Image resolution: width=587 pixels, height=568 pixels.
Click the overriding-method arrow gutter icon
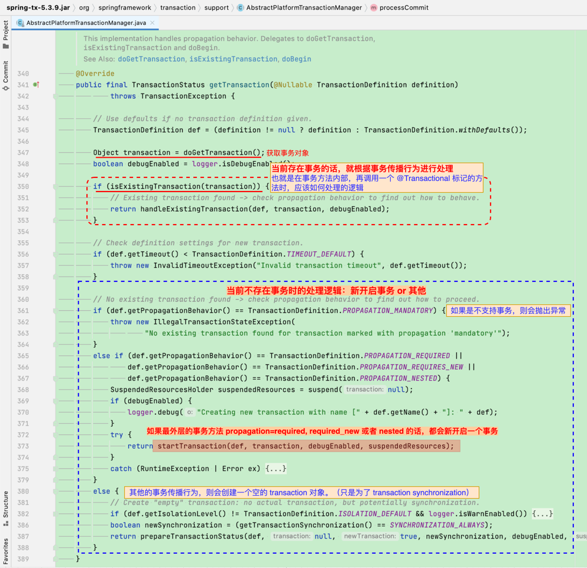38,85
